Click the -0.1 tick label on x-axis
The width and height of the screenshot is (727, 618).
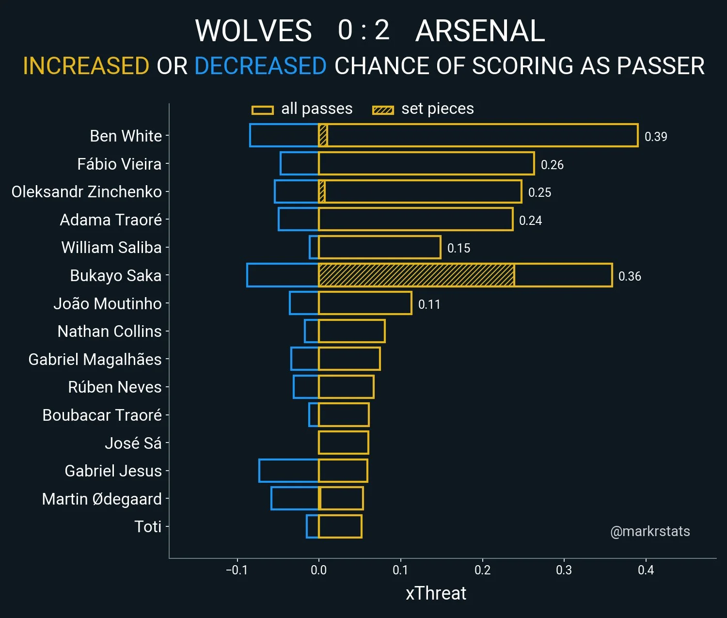pyautogui.click(x=237, y=570)
